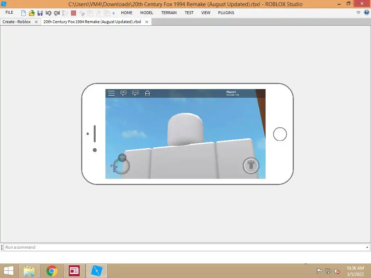The height and width of the screenshot is (278, 371).
Task: Undo the last action
Action: (48, 13)
